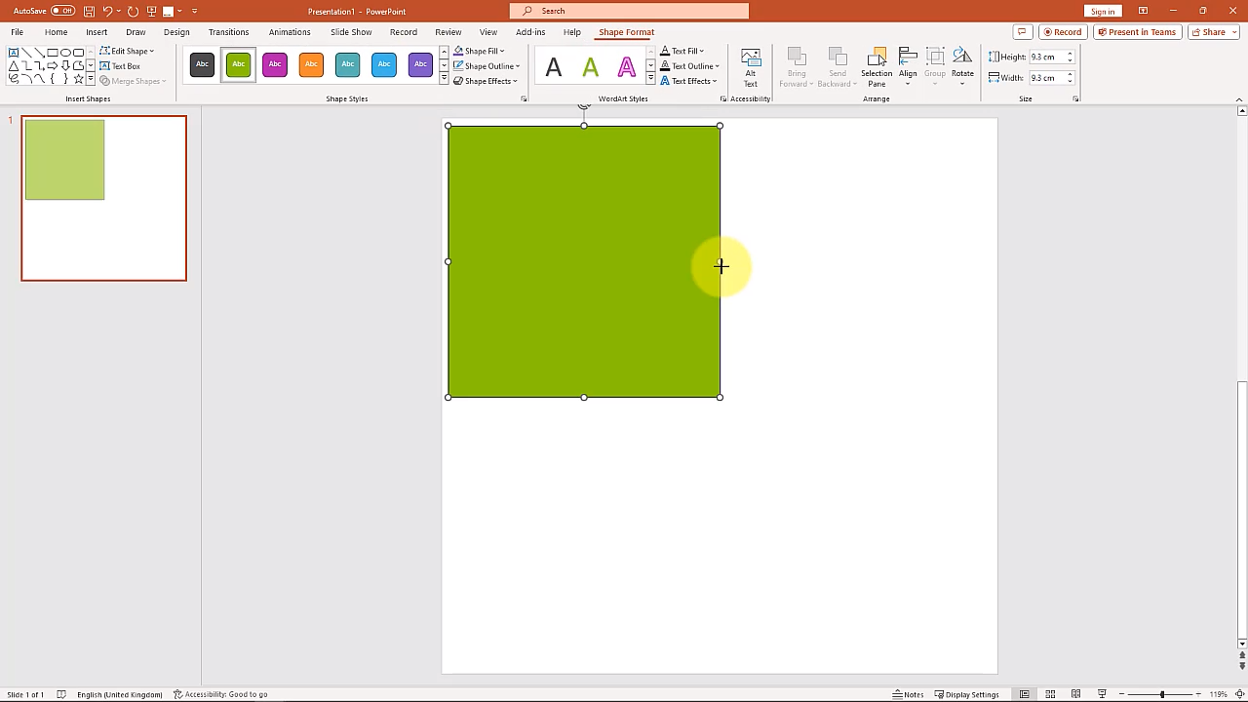Toggle the Notes pane

[x=908, y=694]
